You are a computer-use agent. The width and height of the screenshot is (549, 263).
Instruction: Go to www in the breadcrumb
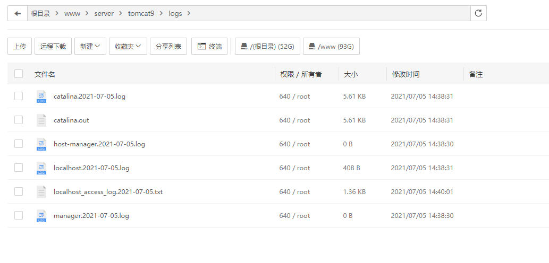click(x=72, y=14)
